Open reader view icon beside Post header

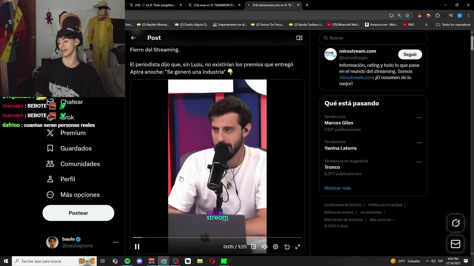tap(299, 38)
